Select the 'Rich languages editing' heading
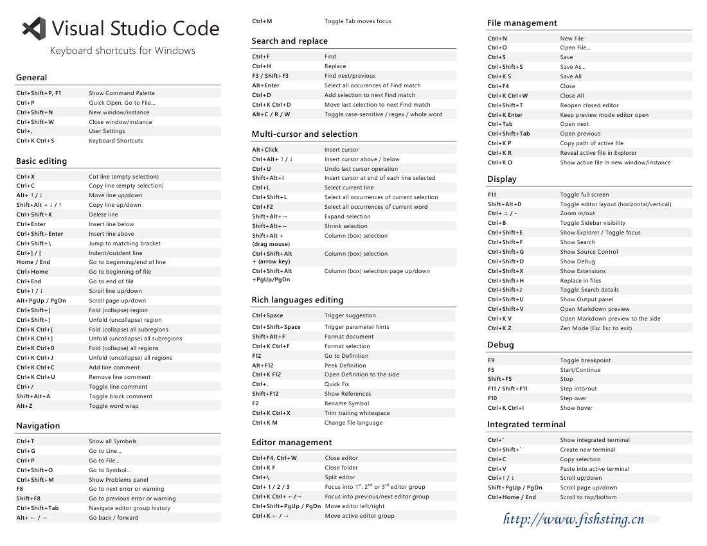 coord(297,300)
